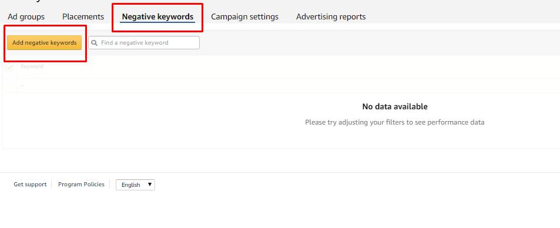Select the Negative keywords tab

[157, 16]
